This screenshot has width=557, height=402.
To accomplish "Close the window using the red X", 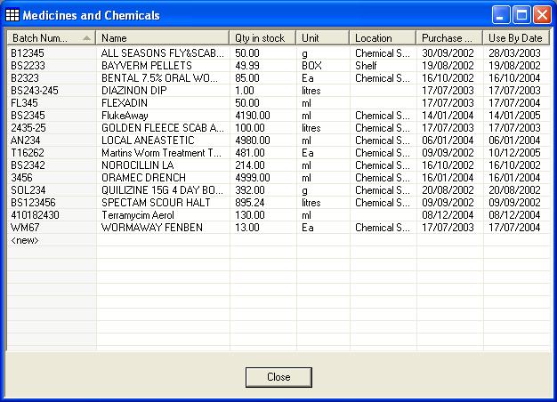I will click(x=542, y=15).
